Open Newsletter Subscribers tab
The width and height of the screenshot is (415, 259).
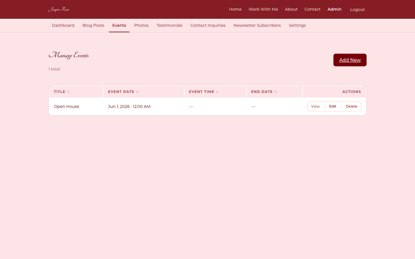[257, 25]
